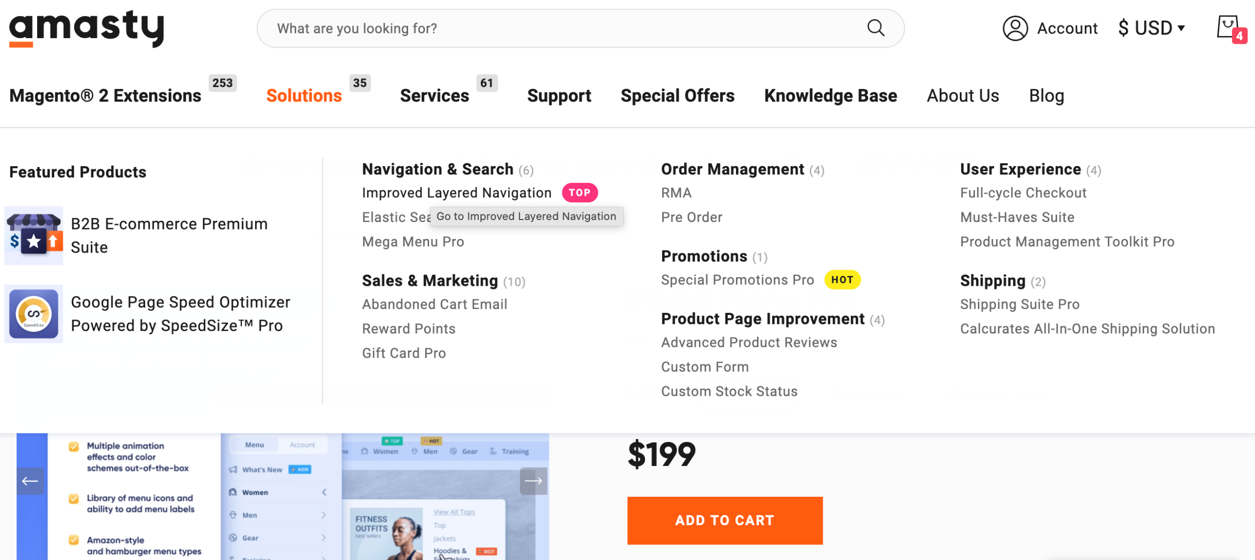Viewport: 1255px width, 560px height.
Task: Click the Add to Cart button
Action: click(x=724, y=520)
